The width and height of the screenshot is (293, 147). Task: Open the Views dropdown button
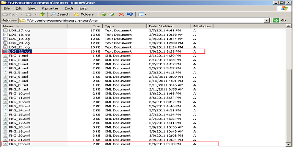143,14
